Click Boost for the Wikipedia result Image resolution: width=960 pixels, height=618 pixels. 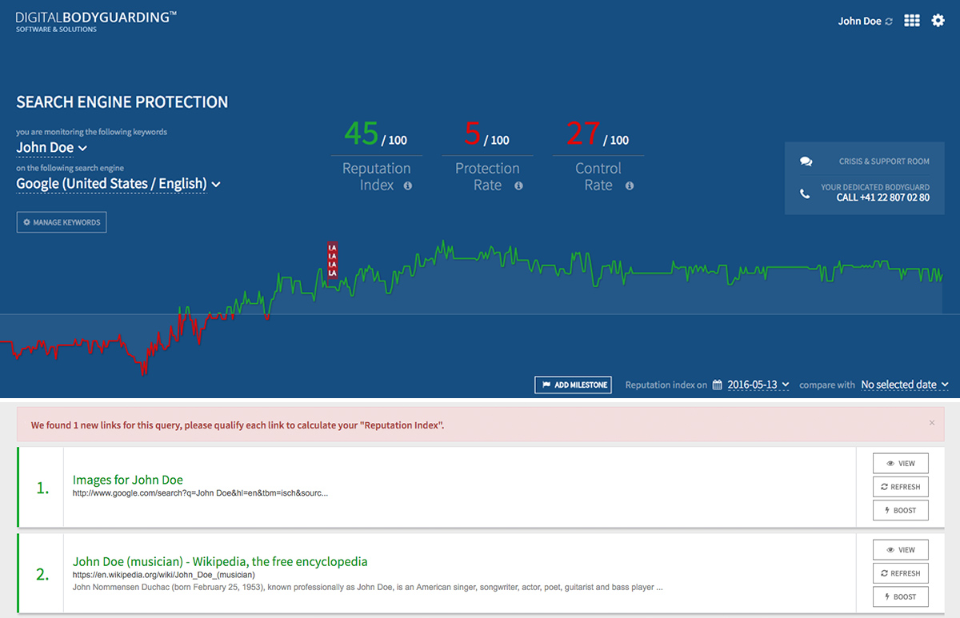tap(900, 596)
